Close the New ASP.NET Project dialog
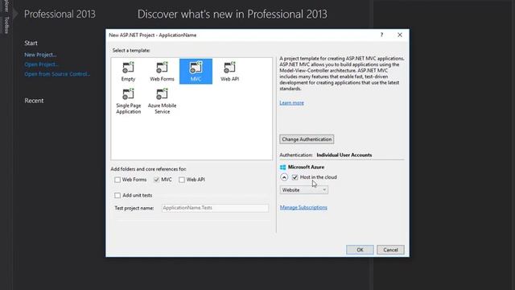515x290 pixels. click(x=400, y=35)
